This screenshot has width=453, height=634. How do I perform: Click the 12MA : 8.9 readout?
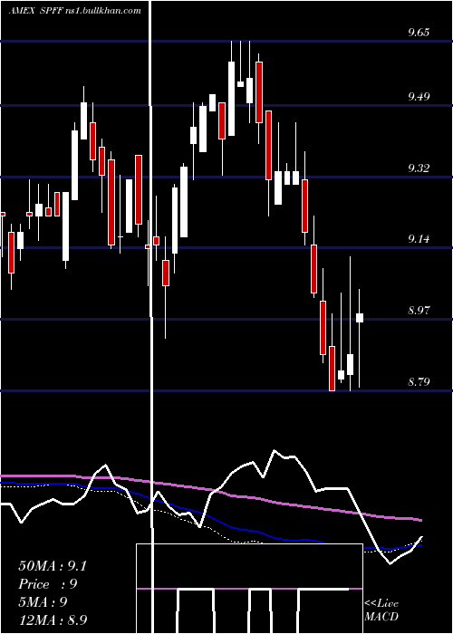53,620
